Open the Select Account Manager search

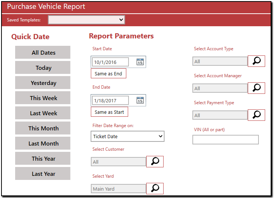pyautogui.click(x=256, y=88)
